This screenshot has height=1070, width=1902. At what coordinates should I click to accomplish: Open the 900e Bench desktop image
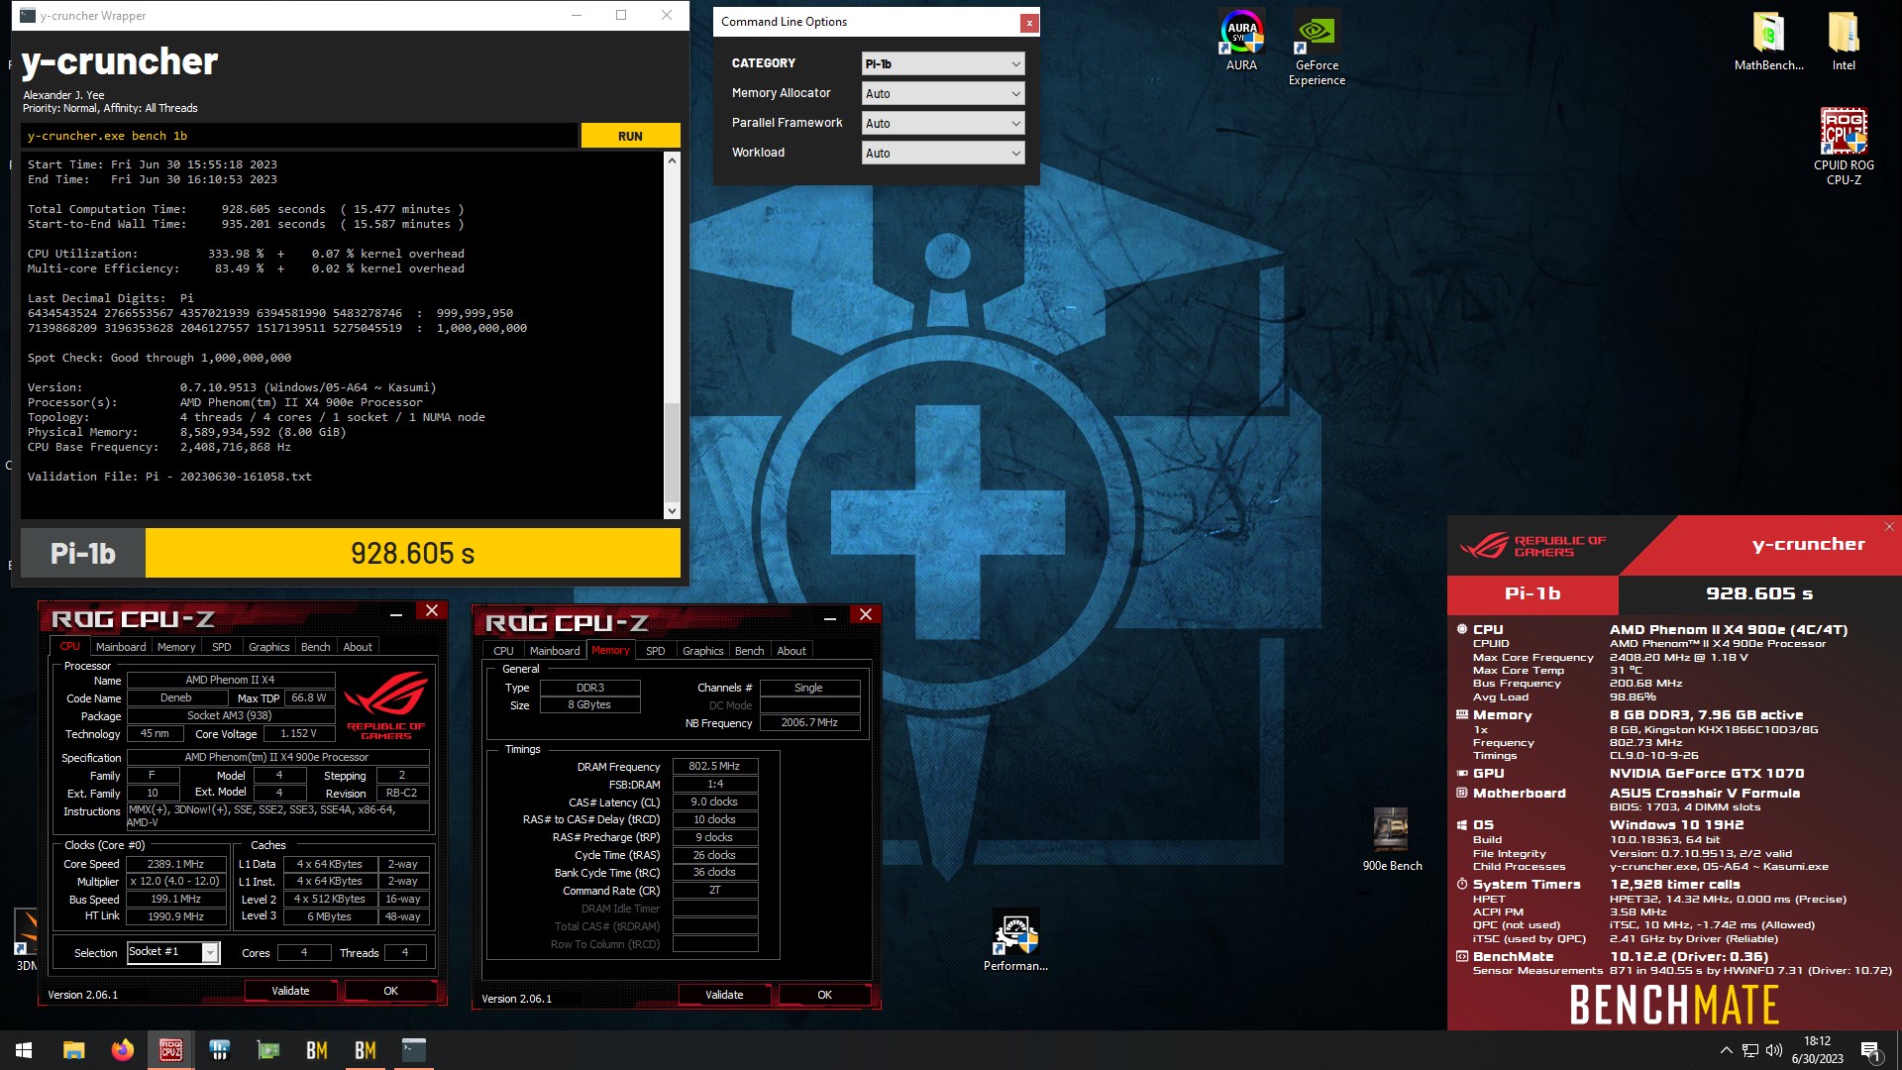1392,839
